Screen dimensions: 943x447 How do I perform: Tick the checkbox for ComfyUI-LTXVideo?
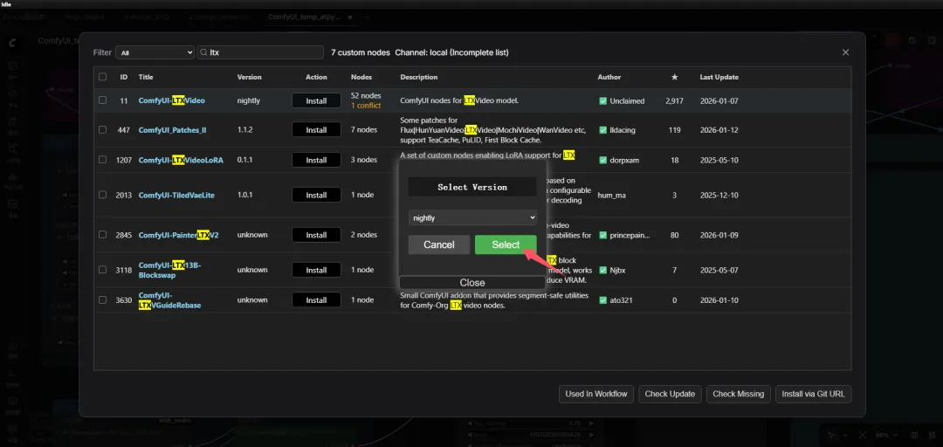[102, 100]
